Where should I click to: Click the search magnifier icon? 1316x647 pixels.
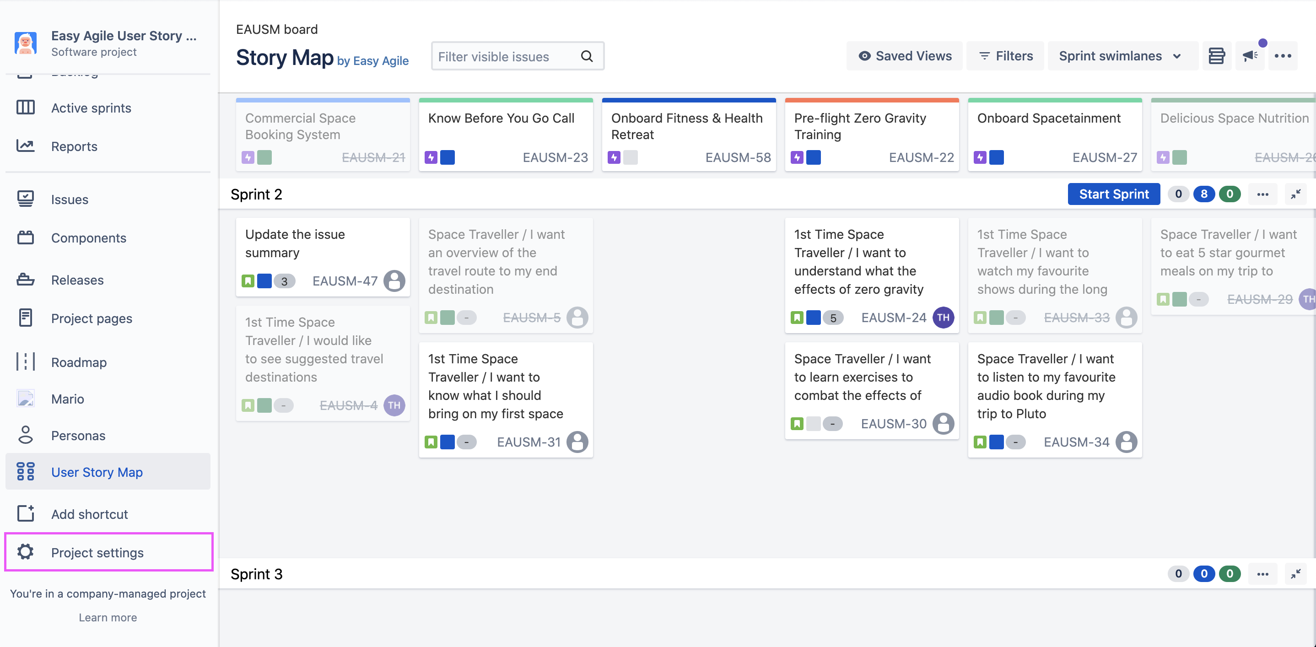(x=587, y=56)
